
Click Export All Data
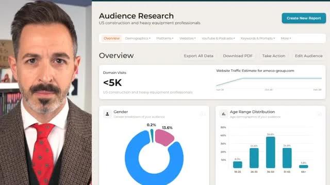pos(199,56)
